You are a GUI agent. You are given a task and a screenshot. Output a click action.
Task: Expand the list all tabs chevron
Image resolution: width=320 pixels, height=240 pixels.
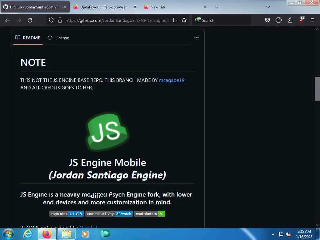[x=268, y=7]
